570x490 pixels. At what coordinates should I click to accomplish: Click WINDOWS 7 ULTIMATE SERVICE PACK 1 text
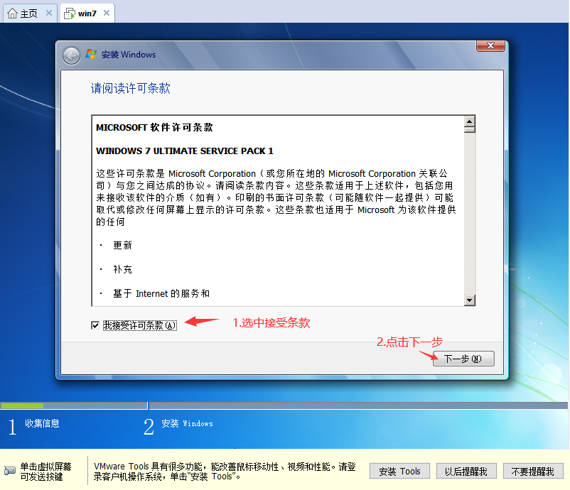coord(185,151)
